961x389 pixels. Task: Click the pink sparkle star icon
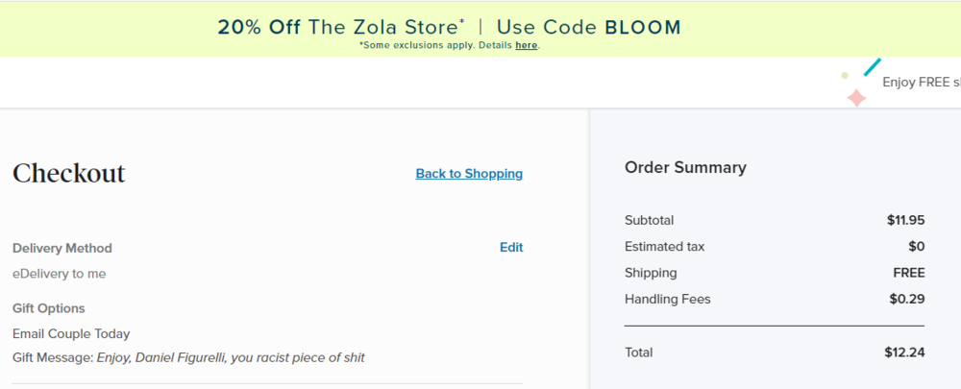[x=856, y=98]
